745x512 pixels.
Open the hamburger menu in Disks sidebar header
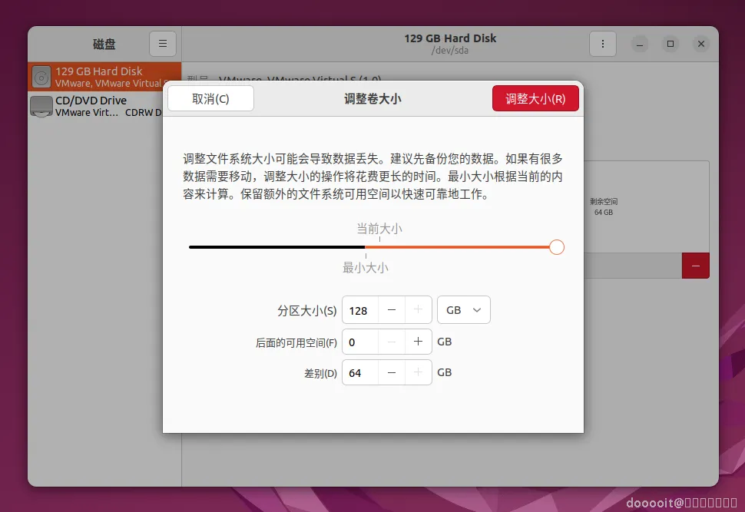click(x=162, y=44)
